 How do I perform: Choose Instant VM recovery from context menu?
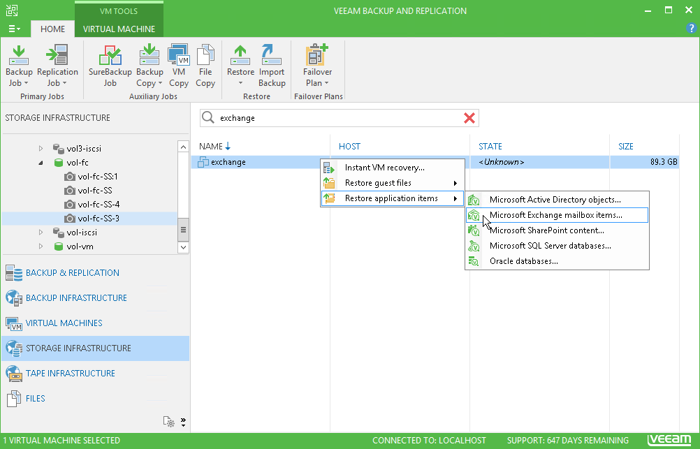393,168
